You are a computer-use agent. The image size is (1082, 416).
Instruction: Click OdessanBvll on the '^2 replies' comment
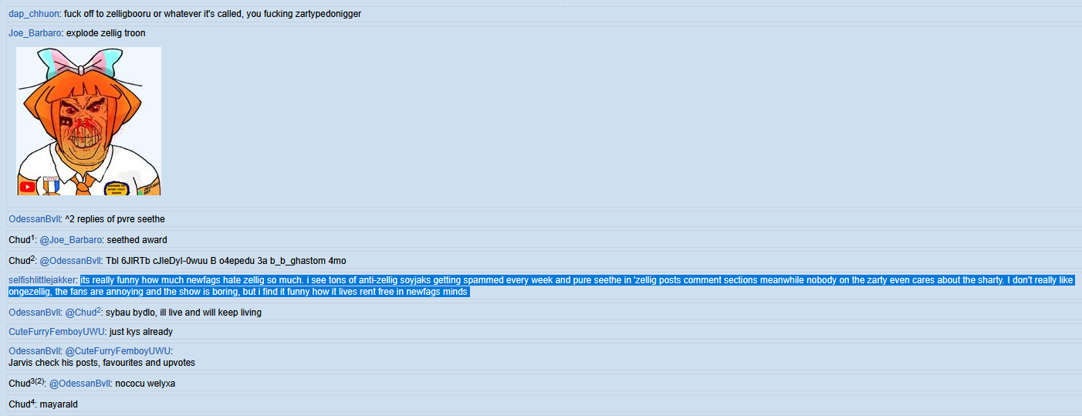34,219
